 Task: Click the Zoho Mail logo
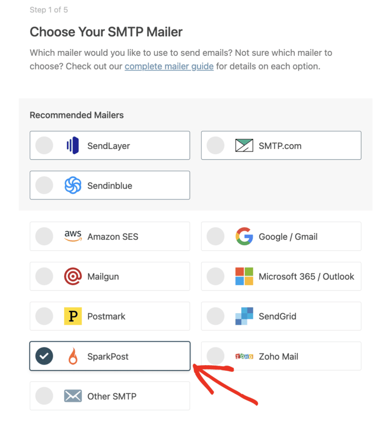point(244,357)
